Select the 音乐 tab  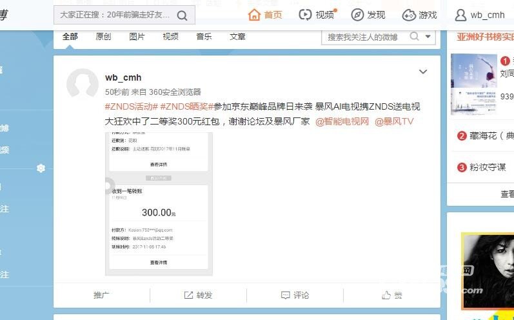pos(204,37)
